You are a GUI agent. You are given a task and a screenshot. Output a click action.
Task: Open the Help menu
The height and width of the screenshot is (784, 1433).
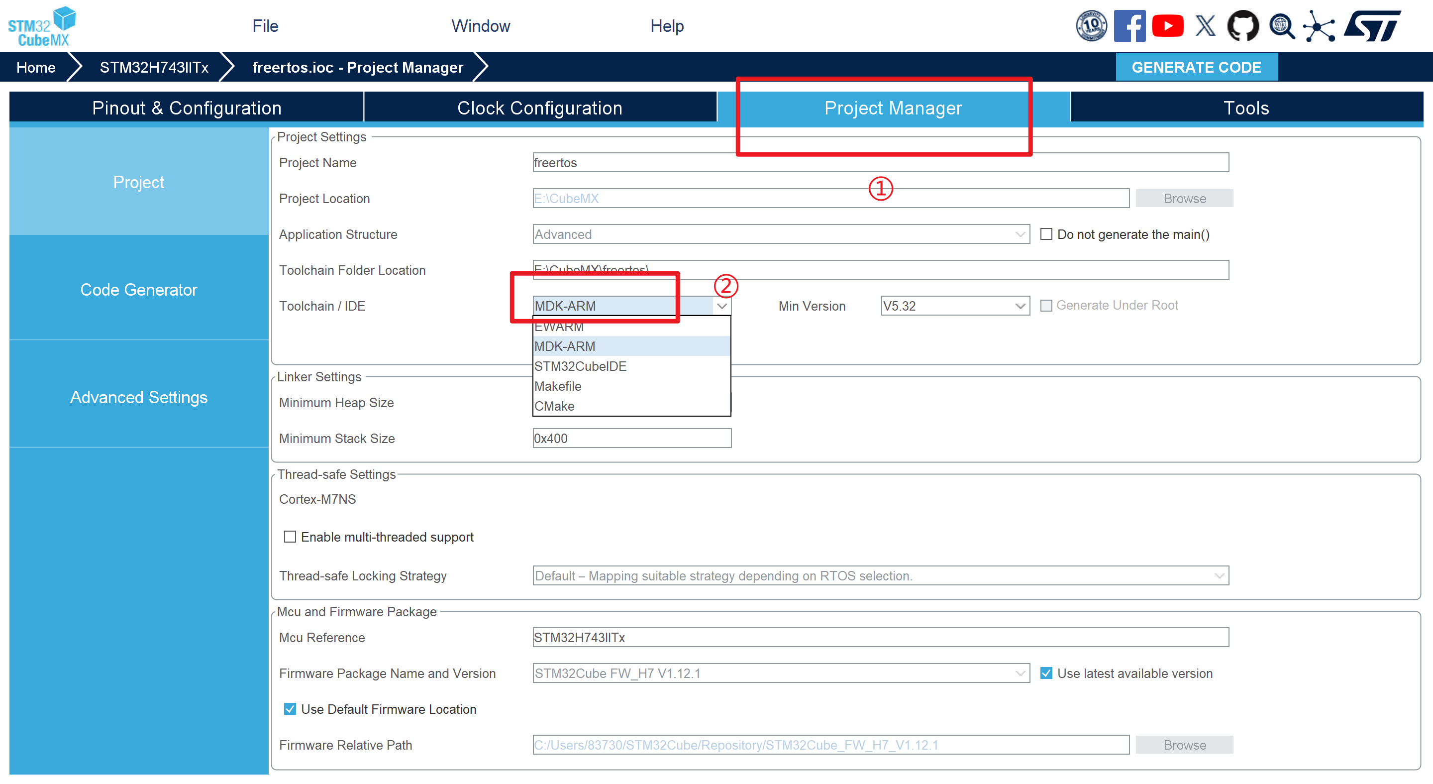(x=667, y=26)
